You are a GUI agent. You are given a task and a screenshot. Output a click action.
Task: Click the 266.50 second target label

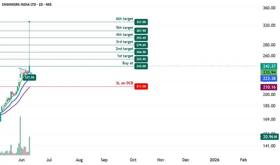point(141,52)
